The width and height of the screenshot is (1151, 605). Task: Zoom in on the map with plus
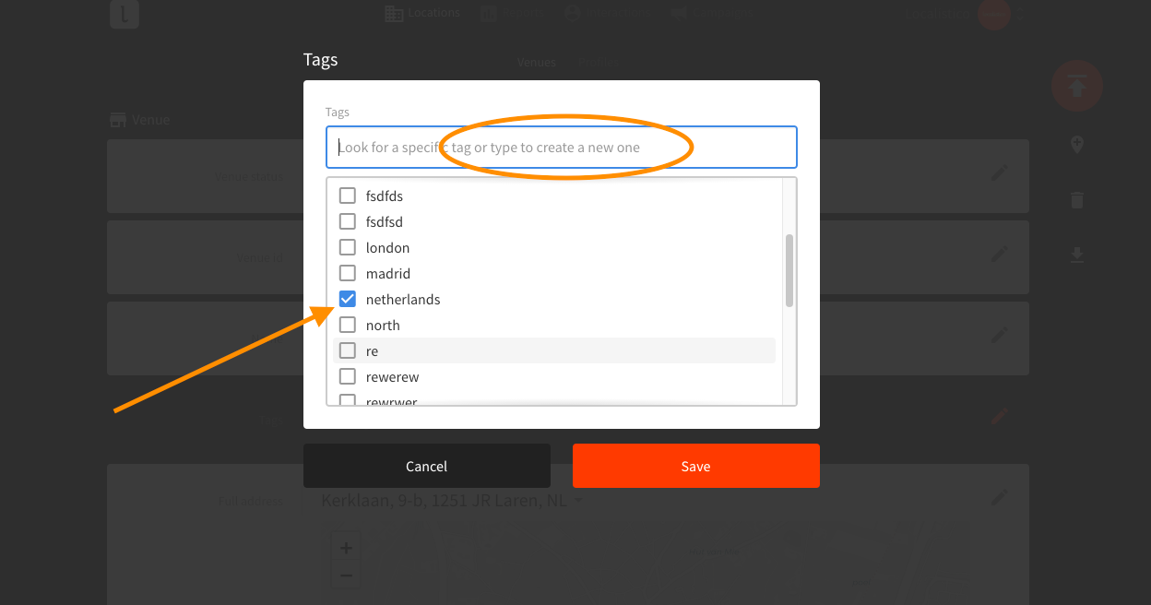(x=346, y=548)
